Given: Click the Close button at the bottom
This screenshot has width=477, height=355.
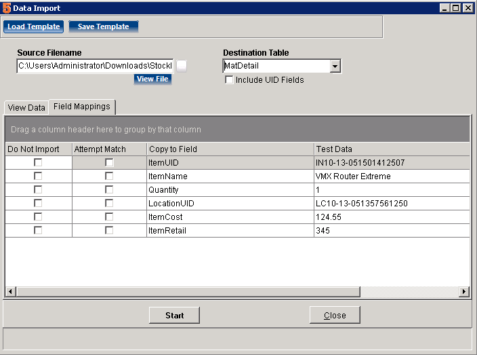Looking at the screenshot, I should 335,315.
